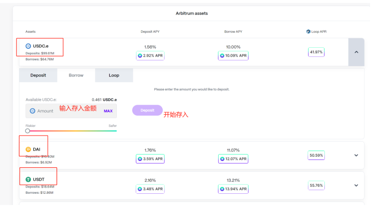Click the Assets column header
Image resolution: width=384 pixels, height=208 pixels.
click(x=31, y=32)
